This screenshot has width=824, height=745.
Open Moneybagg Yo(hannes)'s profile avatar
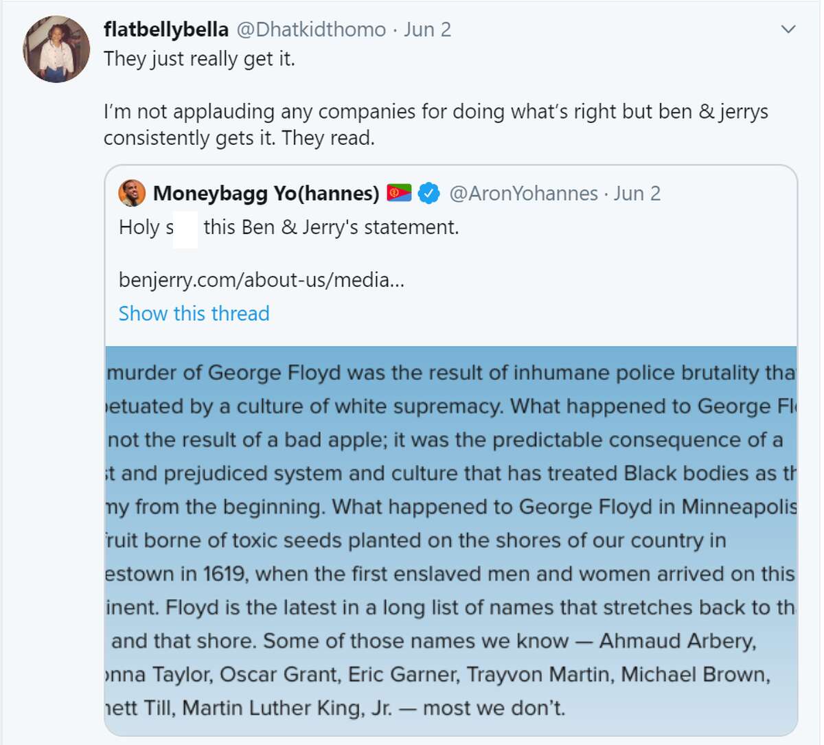(x=131, y=193)
